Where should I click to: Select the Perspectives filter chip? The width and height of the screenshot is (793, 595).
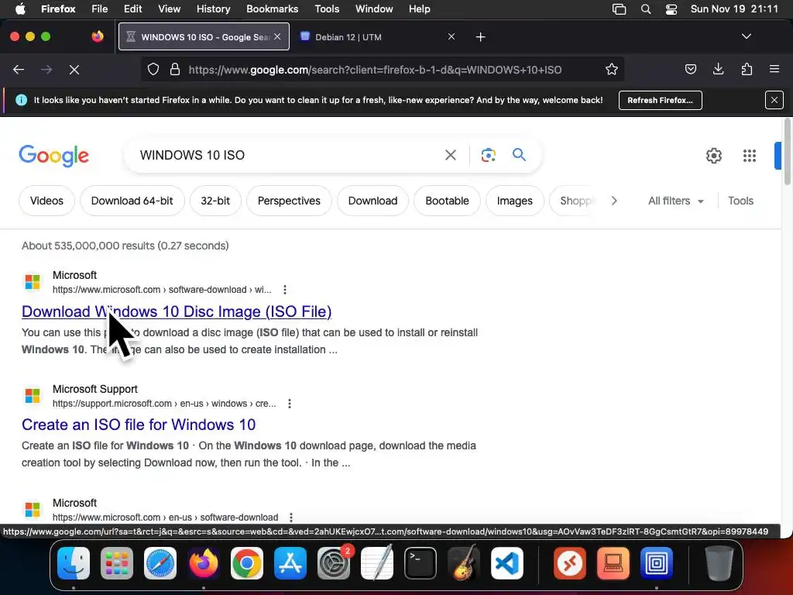[289, 201]
